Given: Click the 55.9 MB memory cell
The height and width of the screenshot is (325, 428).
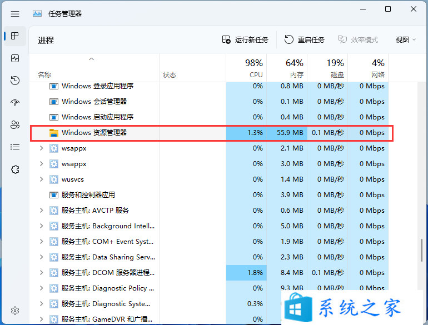Looking at the screenshot, I should (x=287, y=133).
